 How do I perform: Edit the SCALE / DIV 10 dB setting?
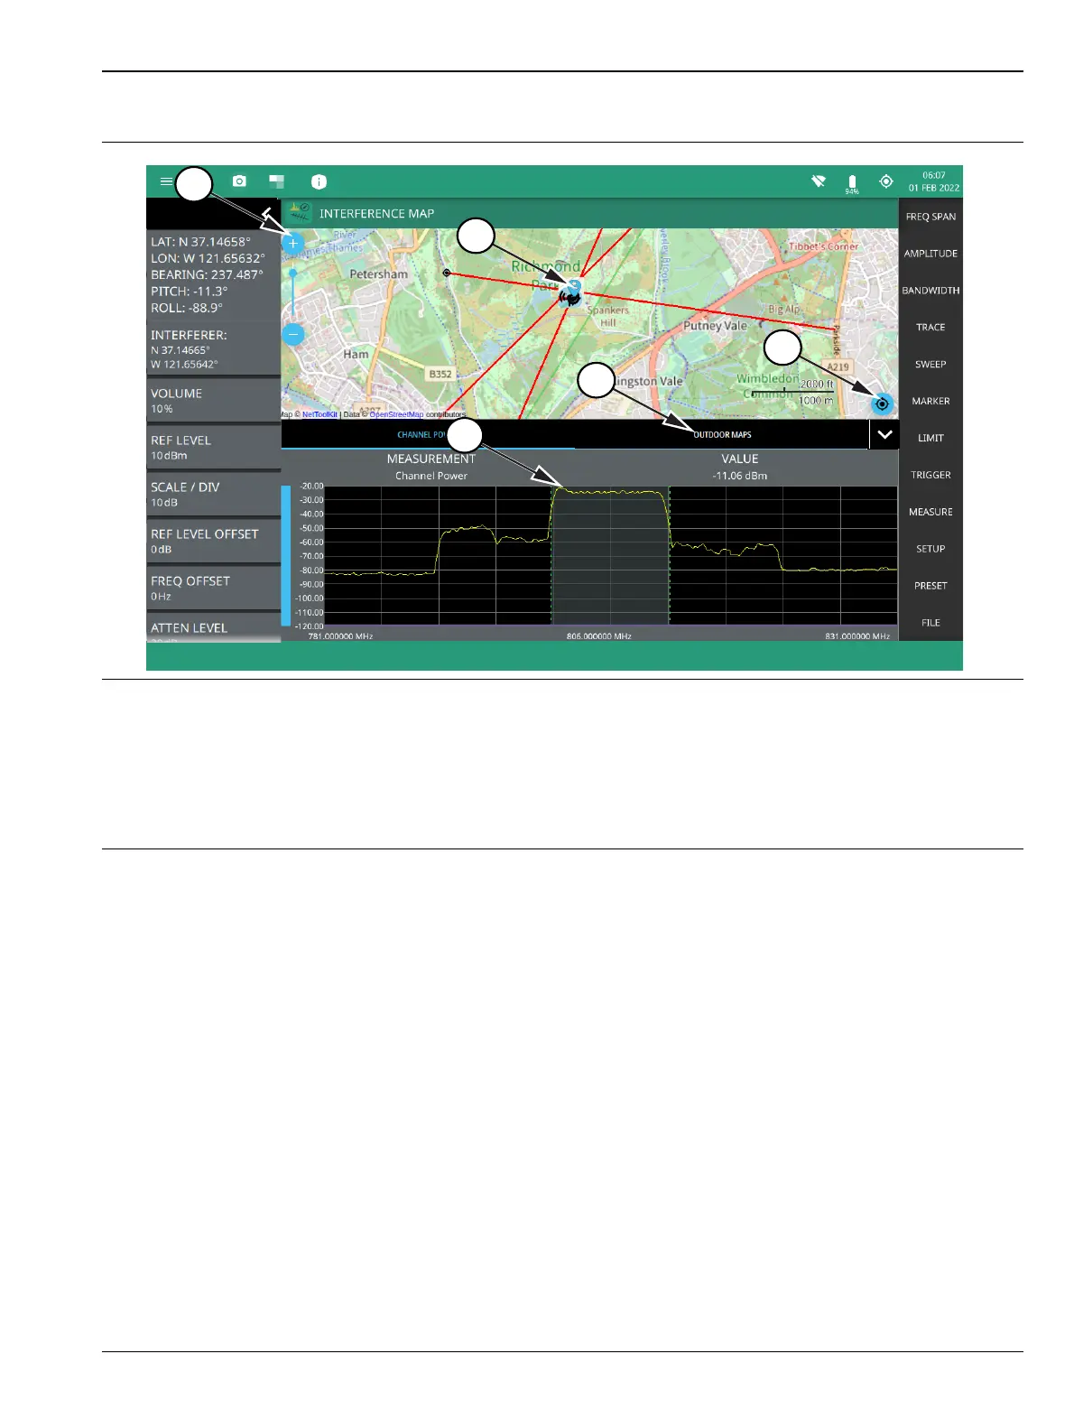(x=214, y=494)
